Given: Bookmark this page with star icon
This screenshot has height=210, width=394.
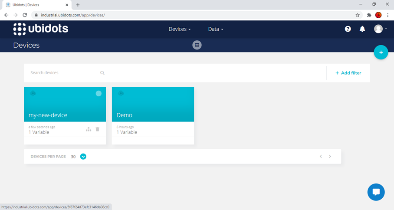Looking at the screenshot, I should [358, 15].
